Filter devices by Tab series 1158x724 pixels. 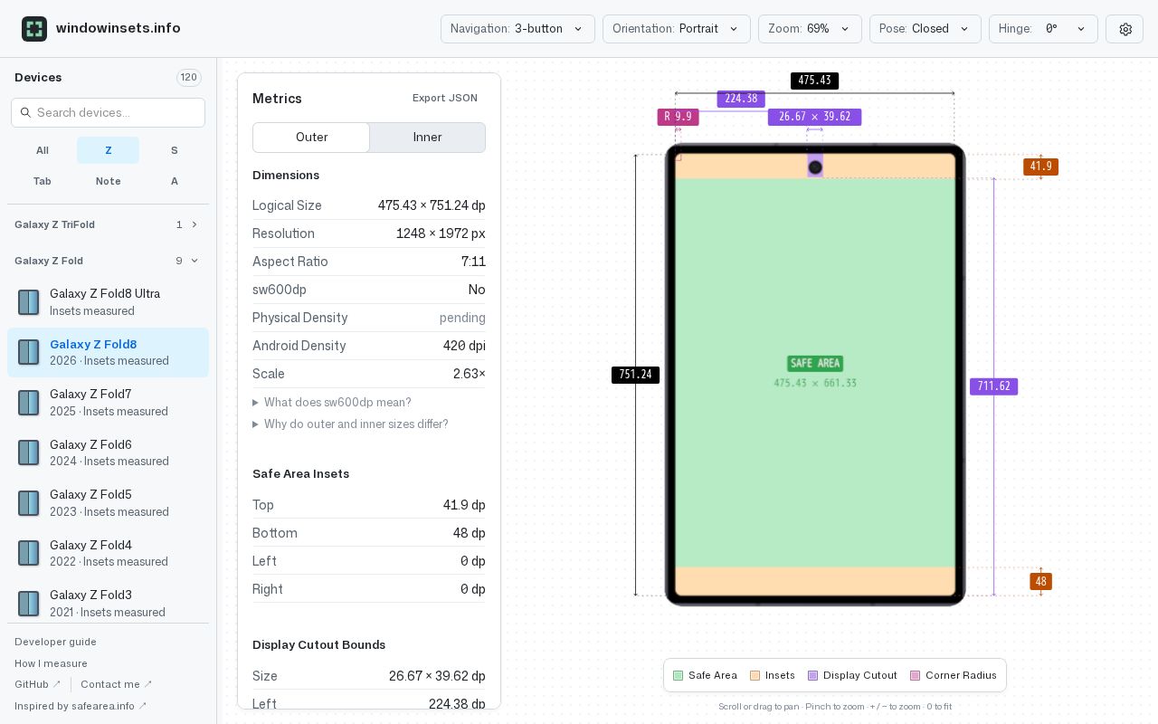coord(43,181)
